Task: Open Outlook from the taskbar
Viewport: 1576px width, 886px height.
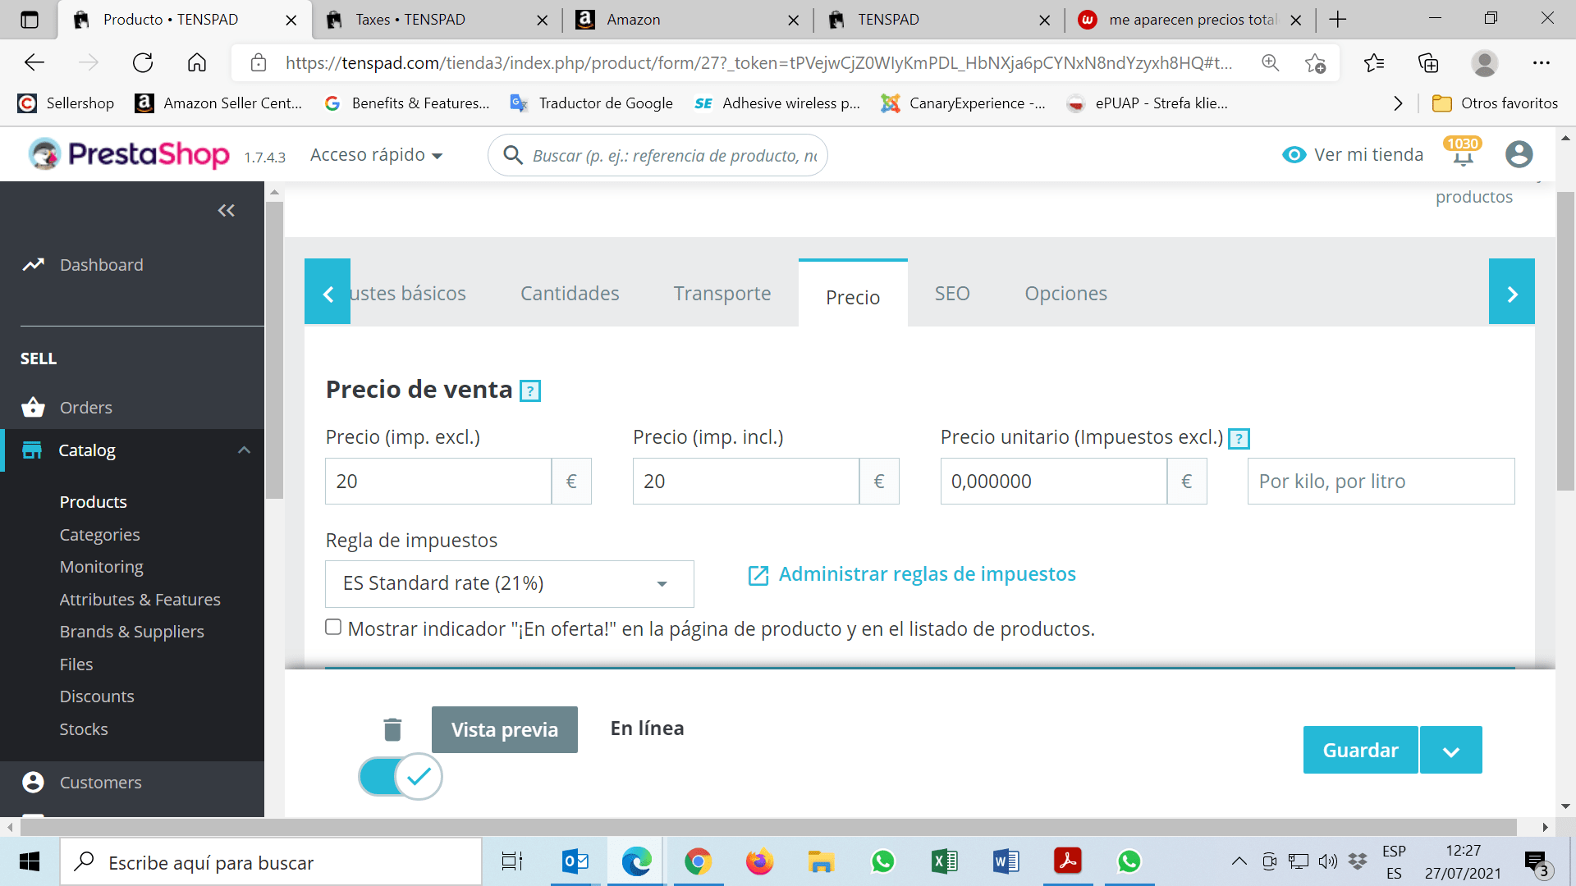Action: [575, 861]
